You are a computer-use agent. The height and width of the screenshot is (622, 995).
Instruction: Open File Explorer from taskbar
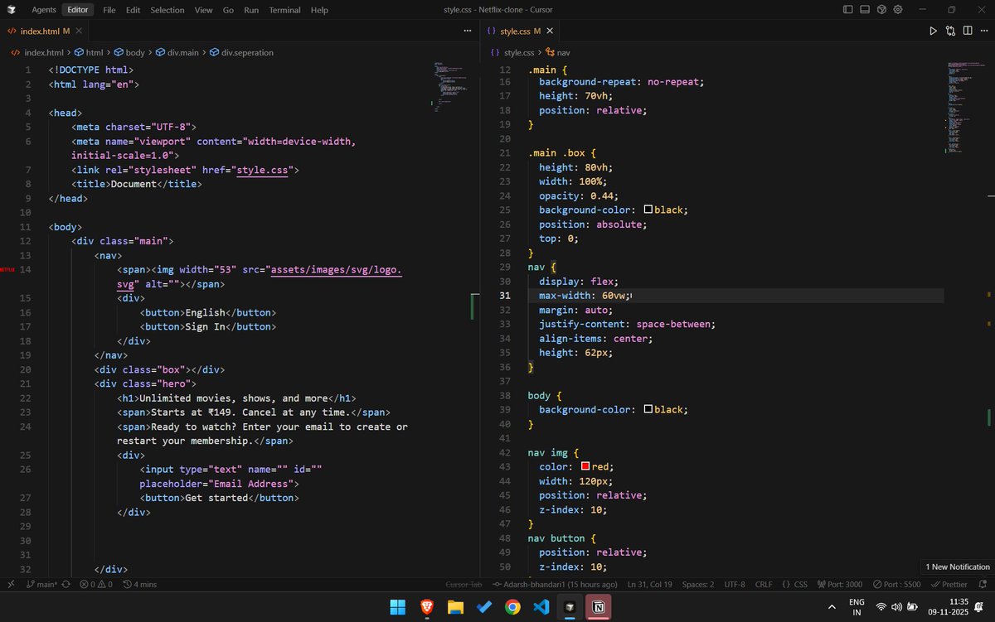(455, 606)
